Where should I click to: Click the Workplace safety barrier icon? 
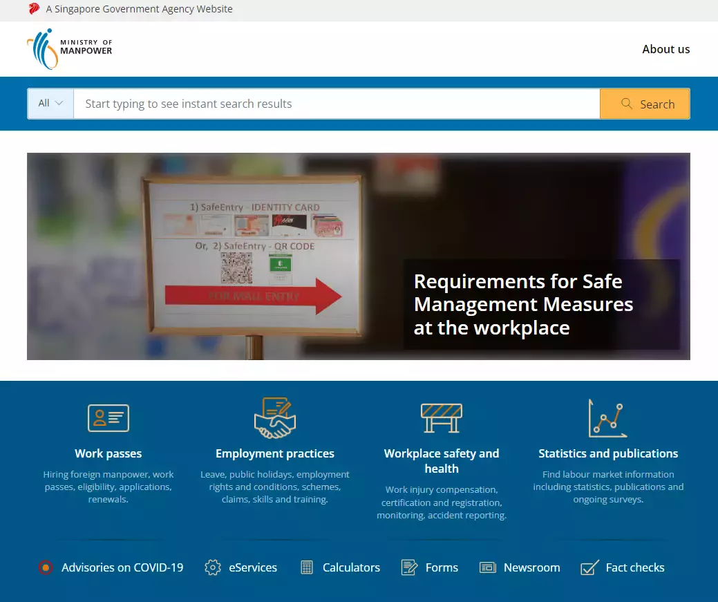coord(442,418)
